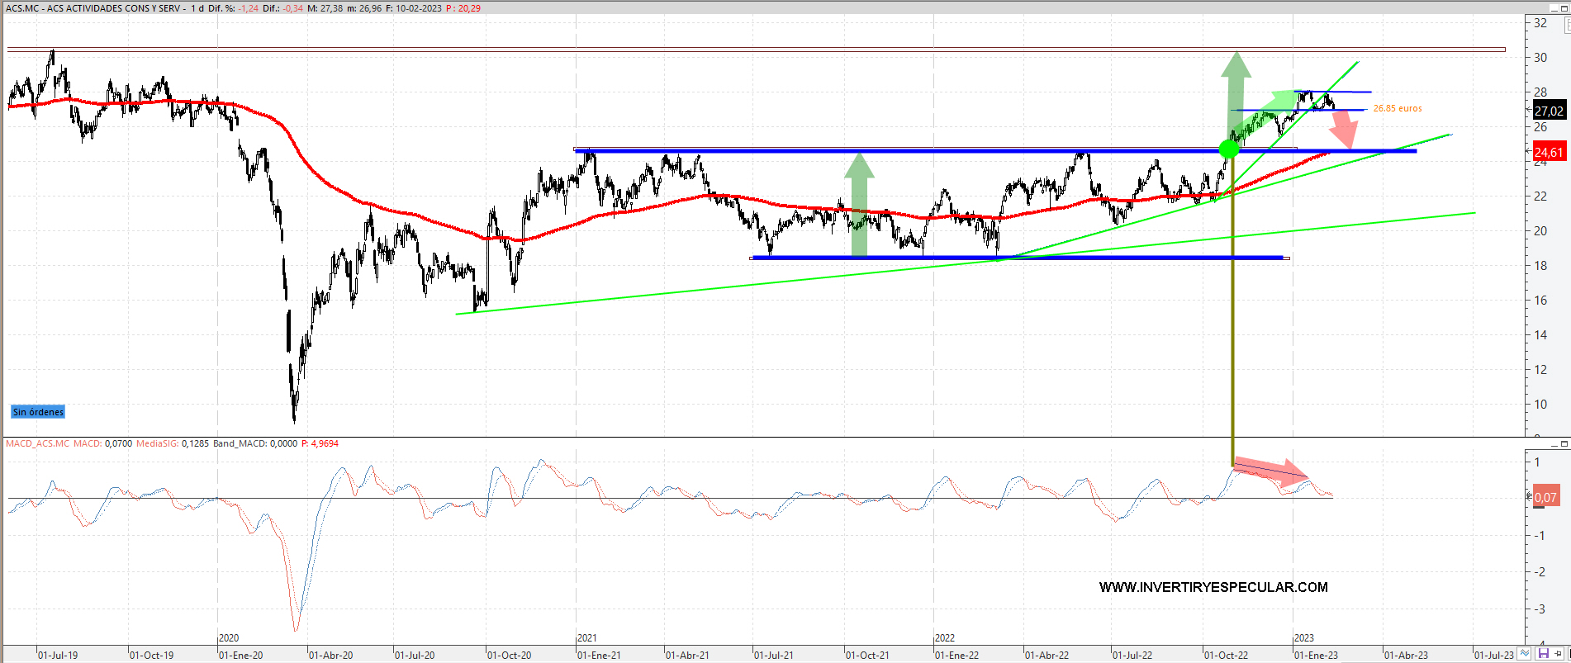Click the blue zigzag chart icon

(x=1525, y=654)
